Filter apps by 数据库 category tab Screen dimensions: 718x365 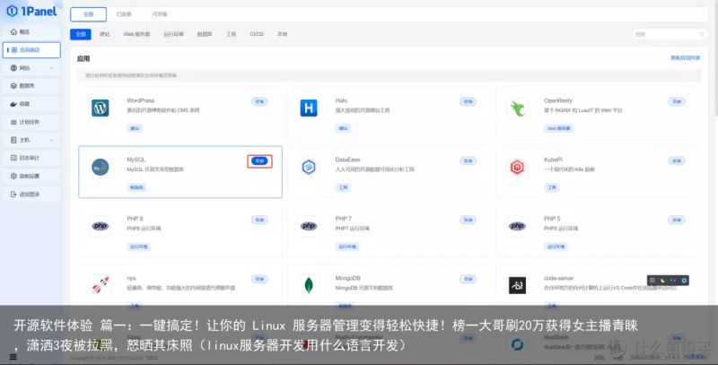point(205,34)
